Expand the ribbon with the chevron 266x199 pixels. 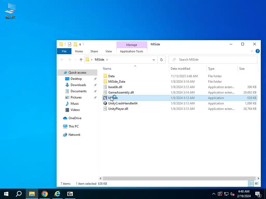click(x=252, y=51)
